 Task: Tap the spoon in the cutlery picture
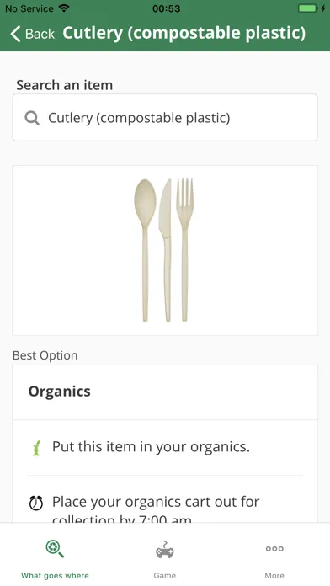click(145, 250)
